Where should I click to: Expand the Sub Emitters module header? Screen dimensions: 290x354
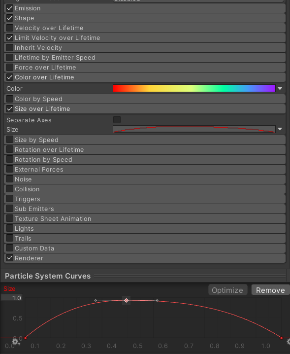click(145, 209)
